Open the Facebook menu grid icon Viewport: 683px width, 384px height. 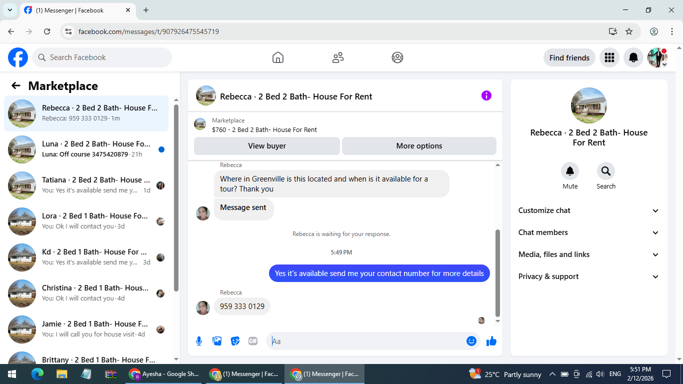point(609,57)
